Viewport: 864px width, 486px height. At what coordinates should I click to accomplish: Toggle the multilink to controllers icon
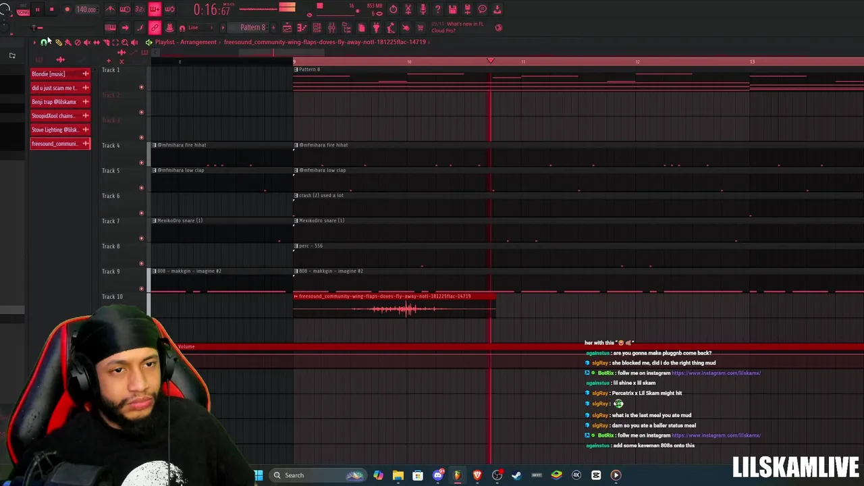click(155, 28)
